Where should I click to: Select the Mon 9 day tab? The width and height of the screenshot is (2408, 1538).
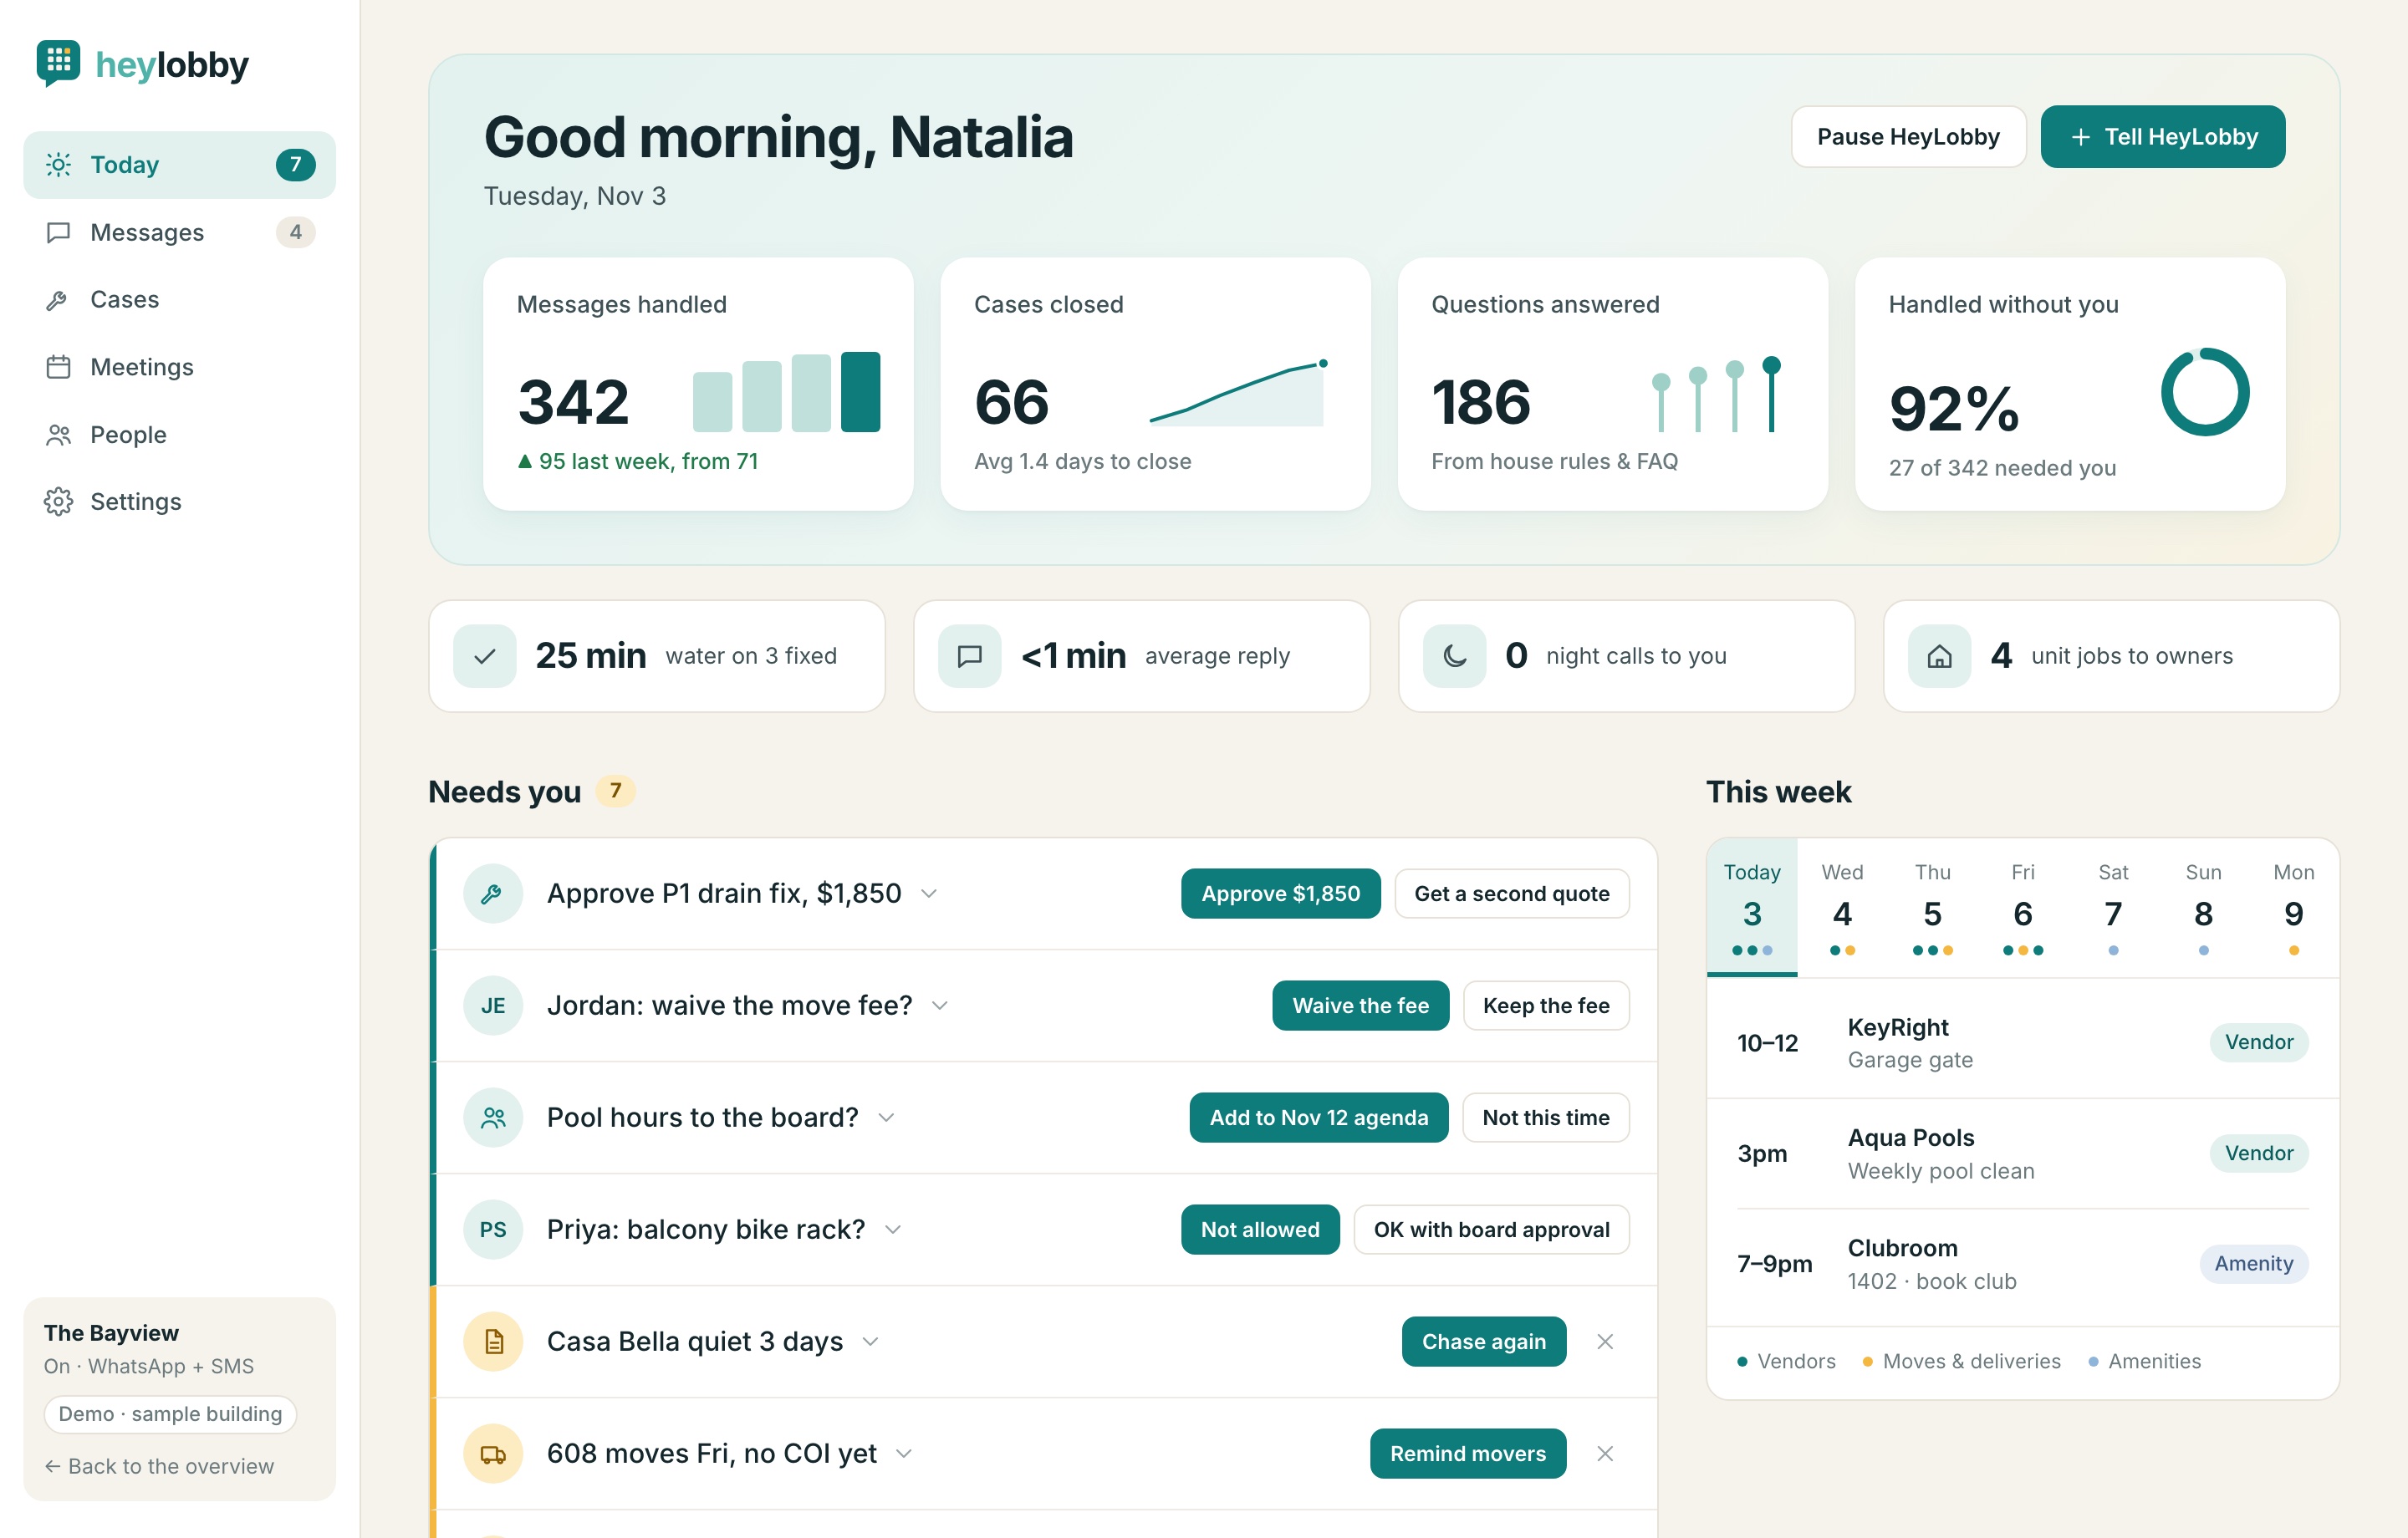point(2293,907)
